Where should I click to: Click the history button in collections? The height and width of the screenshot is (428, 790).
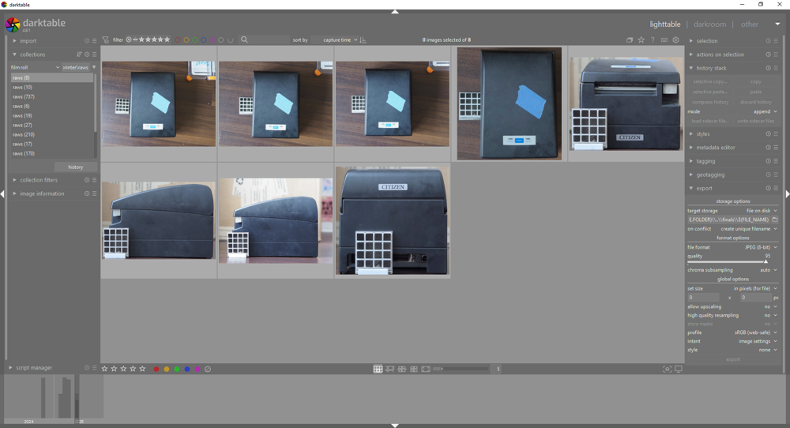pyautogui.click(x=75, y=167)
